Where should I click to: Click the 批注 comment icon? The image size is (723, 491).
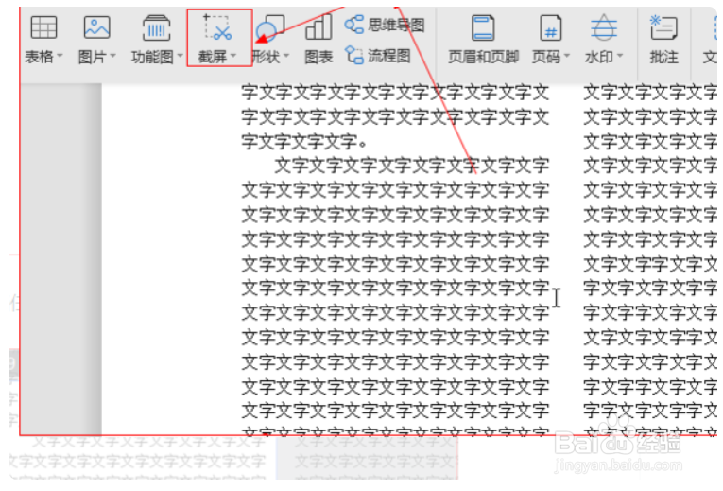pyautogui.click(x=663, y=27)
